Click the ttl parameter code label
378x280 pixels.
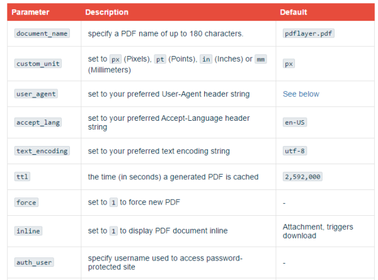coord(21,177)
